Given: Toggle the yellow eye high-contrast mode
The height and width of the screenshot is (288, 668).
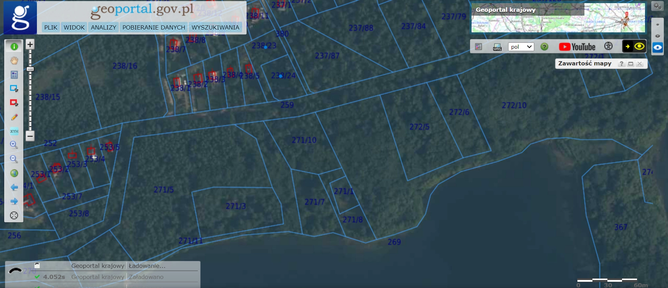Looking at the screenshot, I should (639, 46).
